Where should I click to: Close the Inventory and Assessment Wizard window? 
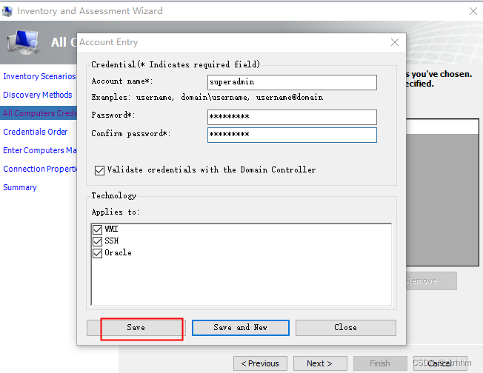[x=473, y=11]
